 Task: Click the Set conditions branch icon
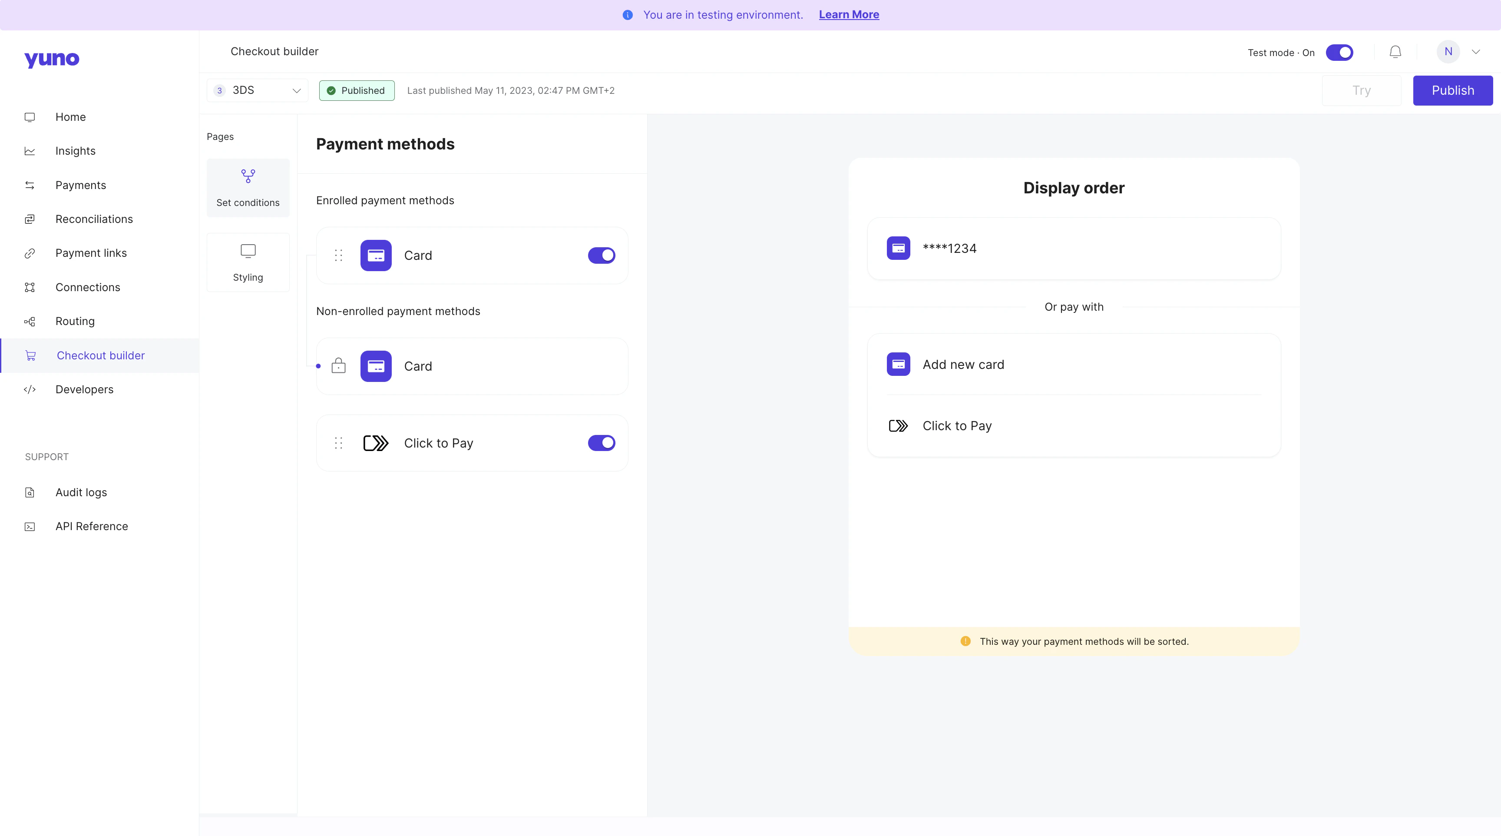[x=248, y=176]
